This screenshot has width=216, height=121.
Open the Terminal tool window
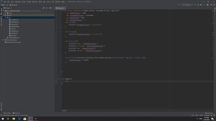coord(16,113)
